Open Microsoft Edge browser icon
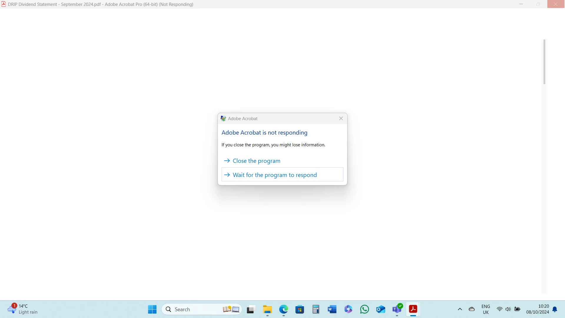 click(284, 309)
